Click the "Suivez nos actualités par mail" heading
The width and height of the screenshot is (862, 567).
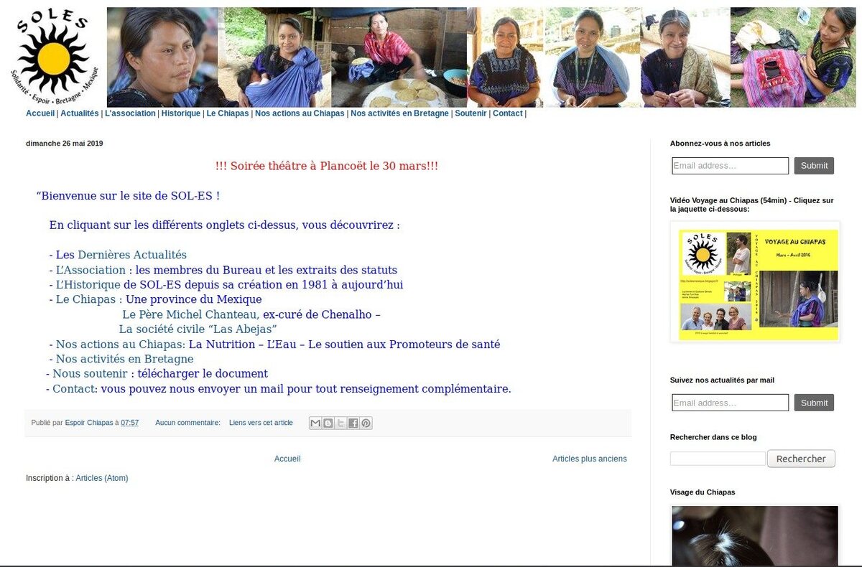[722, 380]
